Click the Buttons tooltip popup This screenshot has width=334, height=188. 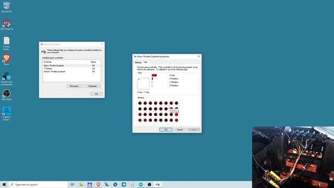[x=173, y=110]
